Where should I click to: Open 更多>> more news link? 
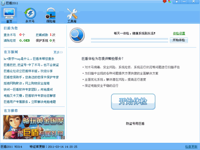coord(58,52)
